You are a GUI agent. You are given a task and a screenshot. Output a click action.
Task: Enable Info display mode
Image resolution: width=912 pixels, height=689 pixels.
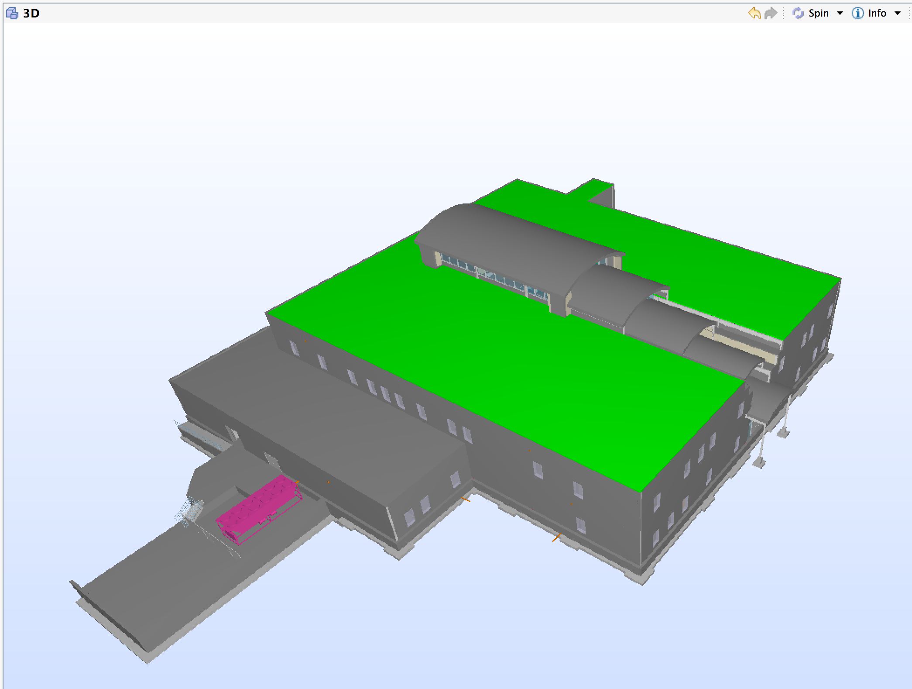876,13
